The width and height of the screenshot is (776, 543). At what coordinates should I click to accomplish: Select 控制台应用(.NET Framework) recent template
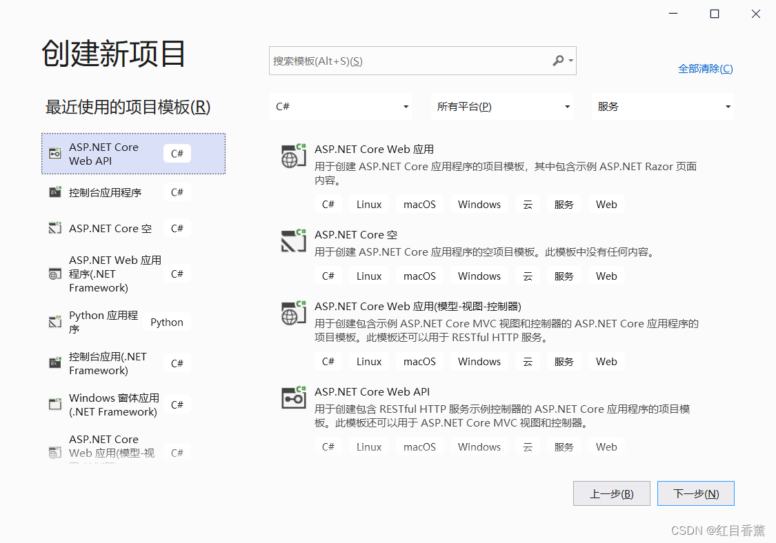pyautogui.click(x=134, y=363)
